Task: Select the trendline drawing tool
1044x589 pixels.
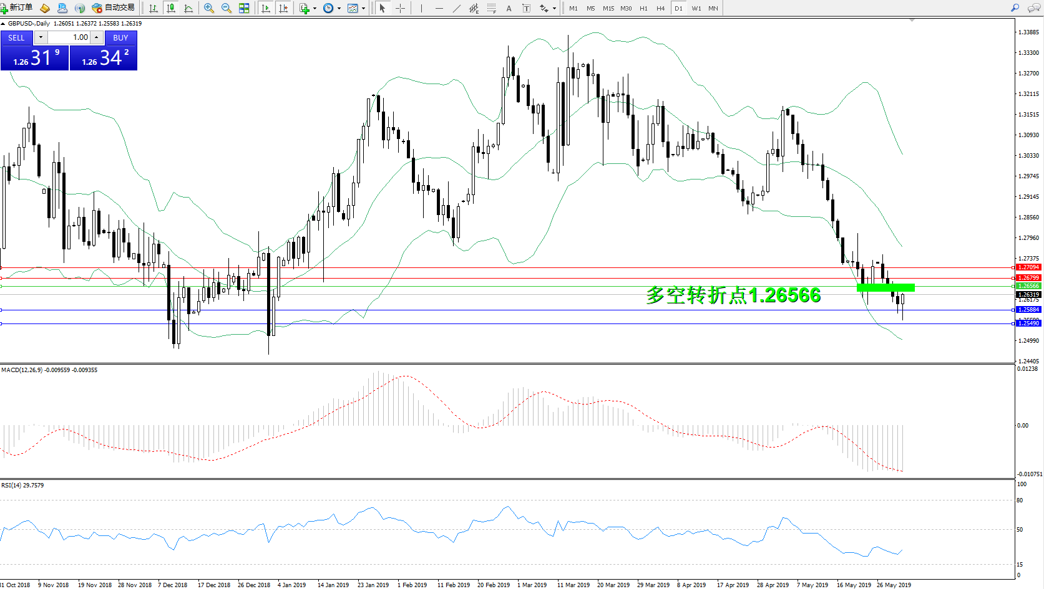Action: 457,8
